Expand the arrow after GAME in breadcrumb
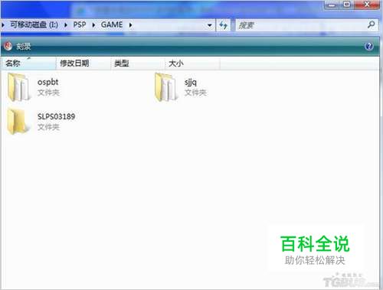The image size is (383, 290). pyautogui.click(x=130, y=25)
